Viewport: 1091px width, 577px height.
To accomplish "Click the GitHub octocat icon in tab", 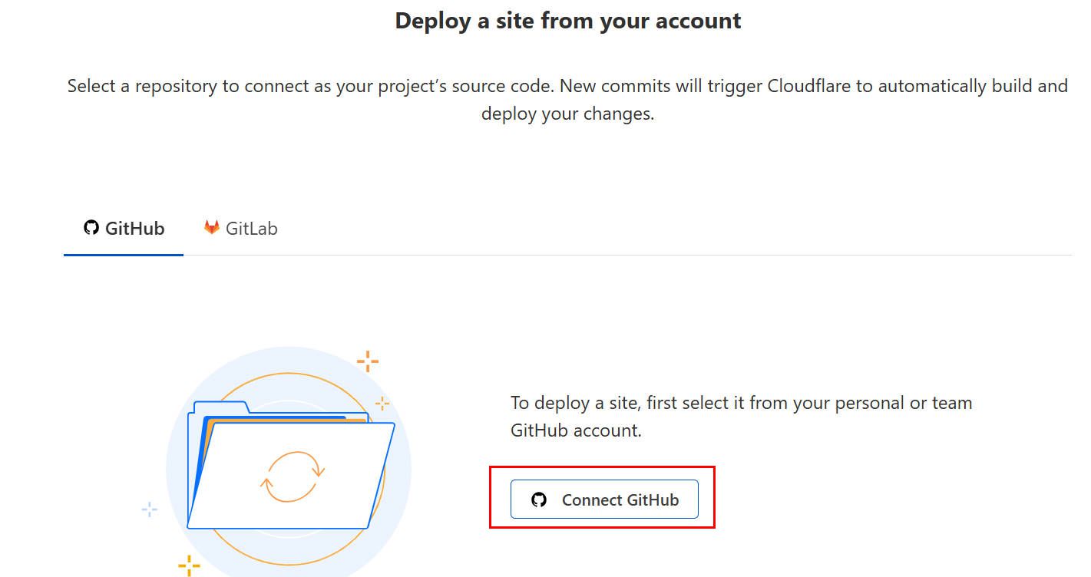I will pos(91,228).
